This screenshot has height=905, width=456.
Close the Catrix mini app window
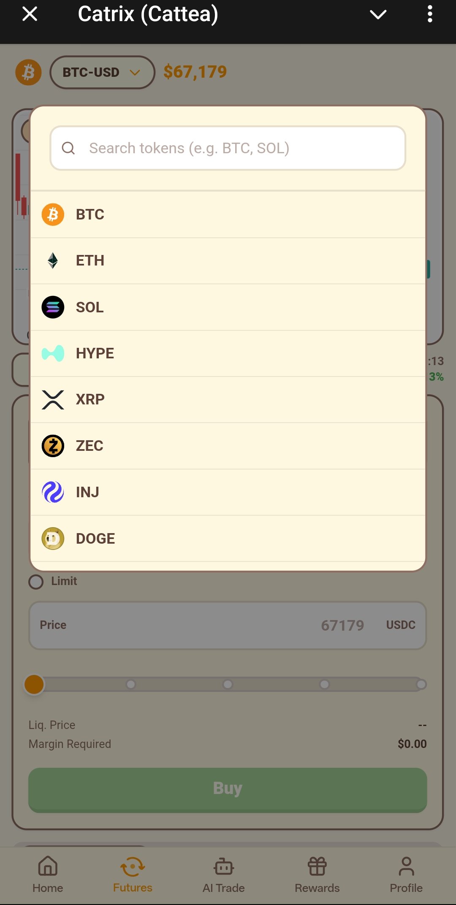coord(30,14)
